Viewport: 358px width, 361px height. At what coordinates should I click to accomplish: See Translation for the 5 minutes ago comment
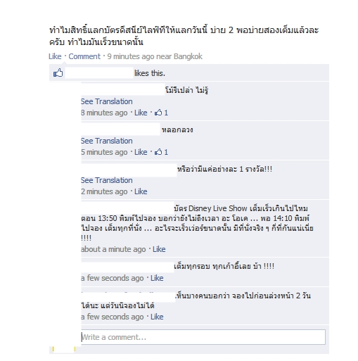click(x=107, y=141)
